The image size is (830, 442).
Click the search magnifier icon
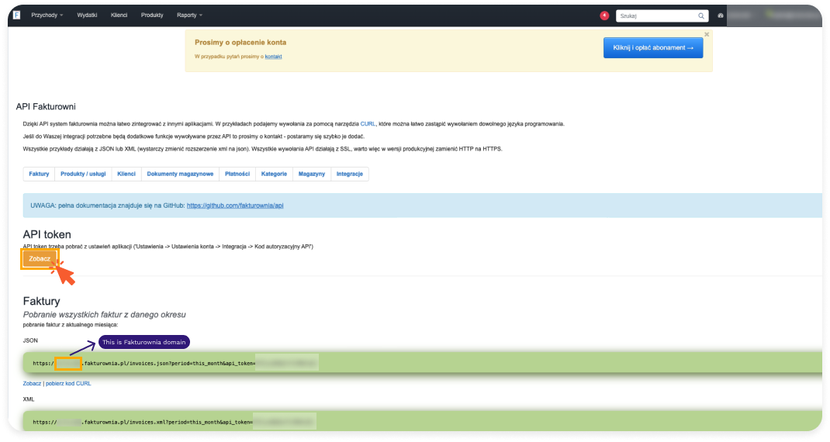point(700,16)
